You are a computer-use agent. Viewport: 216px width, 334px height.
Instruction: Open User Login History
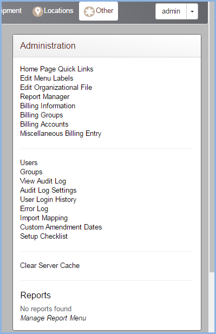tap(48, 200)
